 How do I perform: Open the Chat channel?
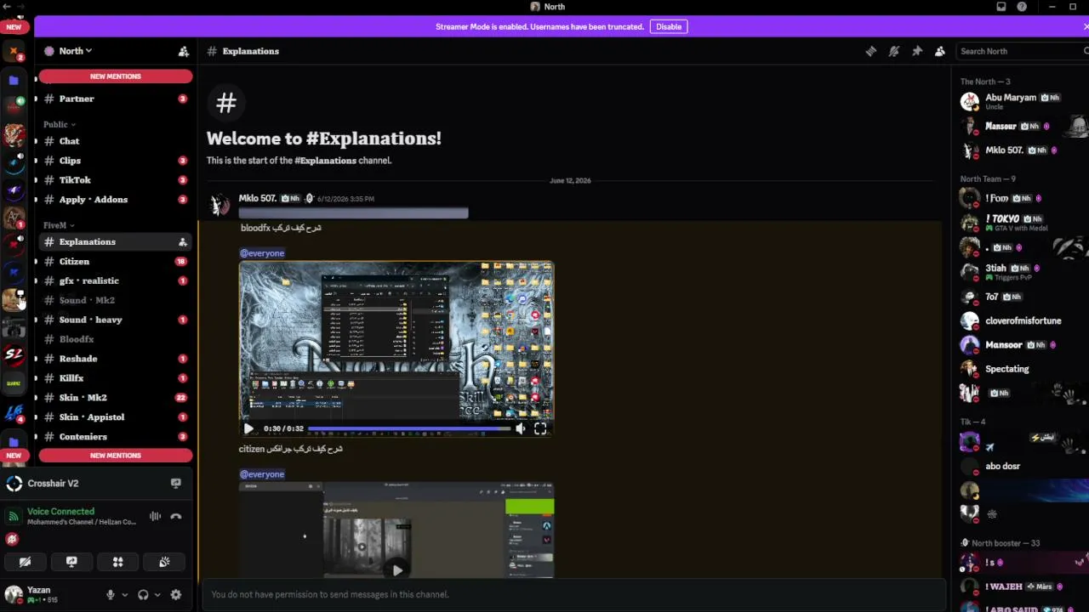point(116,141)
